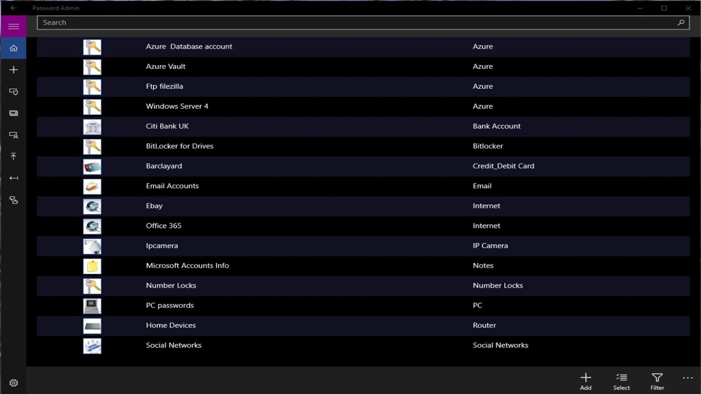The height and width of the screenshot is (394, 701).
Task: Click the back arrow in title bar
Action: coord(14,8)
